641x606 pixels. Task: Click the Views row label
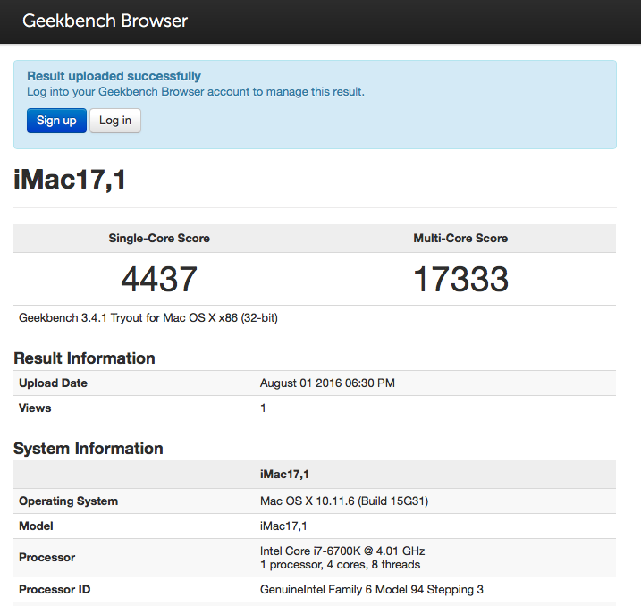coord(35,408)
